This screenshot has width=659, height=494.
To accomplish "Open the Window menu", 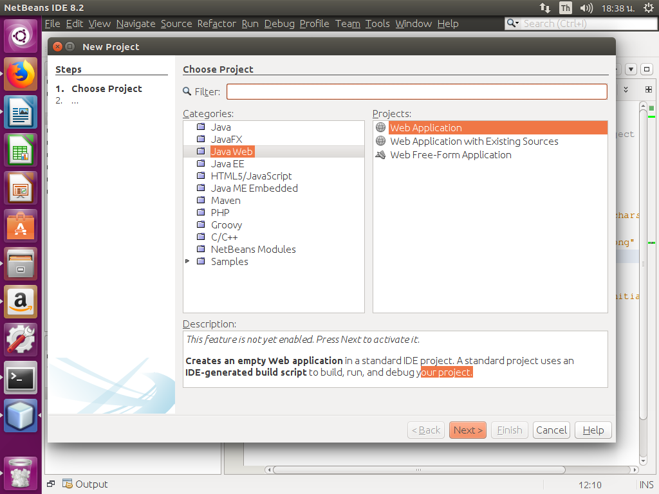I will tap(414, 24).
